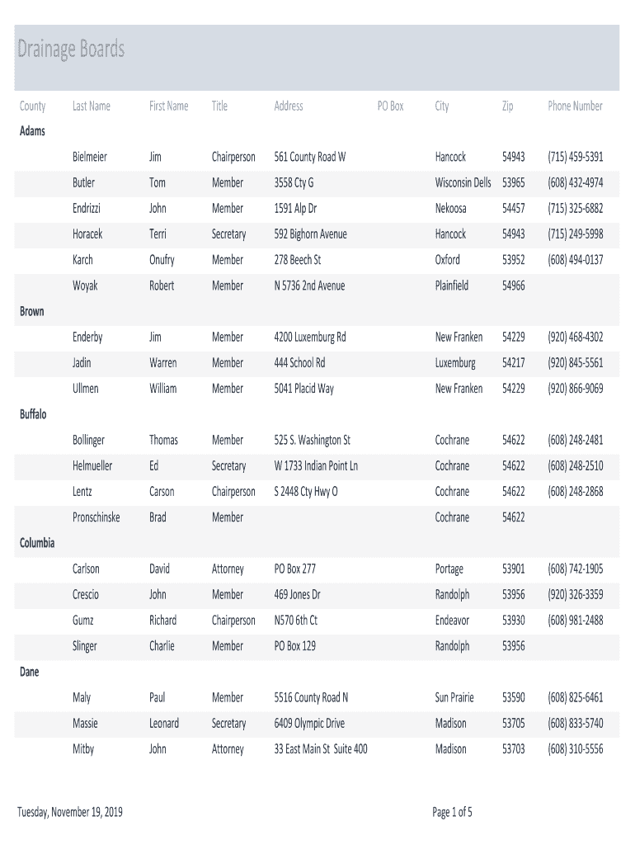
Task: Select the County column header
Action: point(33,106)
